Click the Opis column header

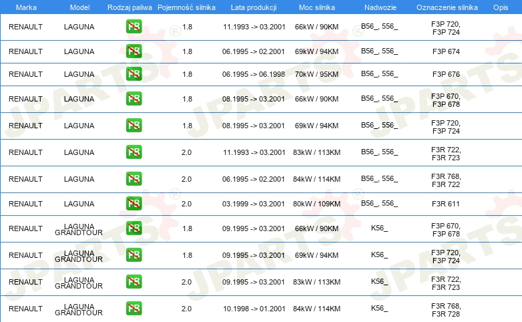[x=501, y=7]
